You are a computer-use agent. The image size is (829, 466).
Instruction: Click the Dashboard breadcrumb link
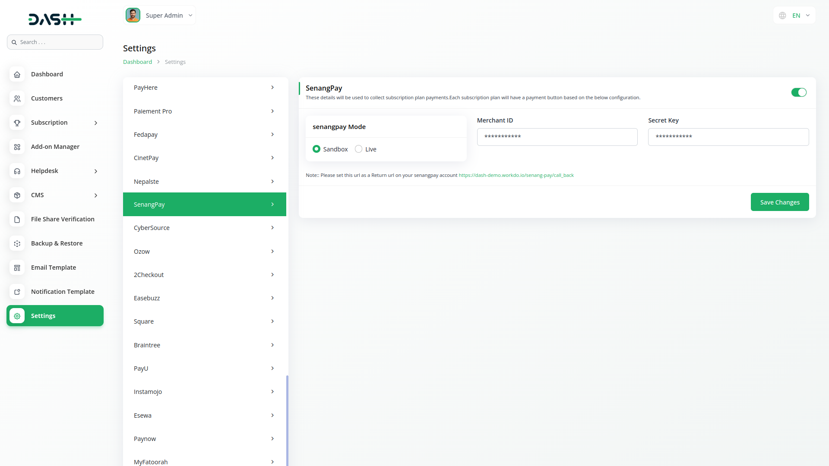tap(137, 62)
